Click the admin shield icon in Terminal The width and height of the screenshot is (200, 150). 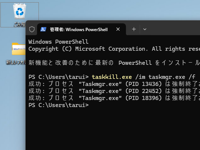32,29
